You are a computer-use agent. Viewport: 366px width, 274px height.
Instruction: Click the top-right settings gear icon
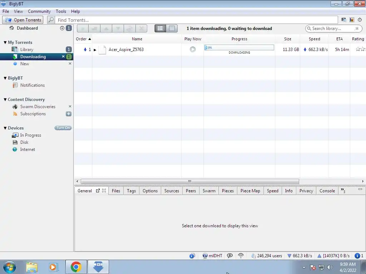(360, 20)
